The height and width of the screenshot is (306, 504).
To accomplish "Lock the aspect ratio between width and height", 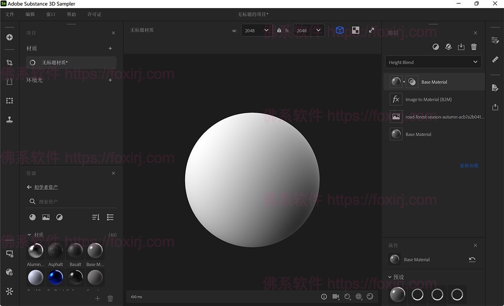I will (x=278, y=30).
